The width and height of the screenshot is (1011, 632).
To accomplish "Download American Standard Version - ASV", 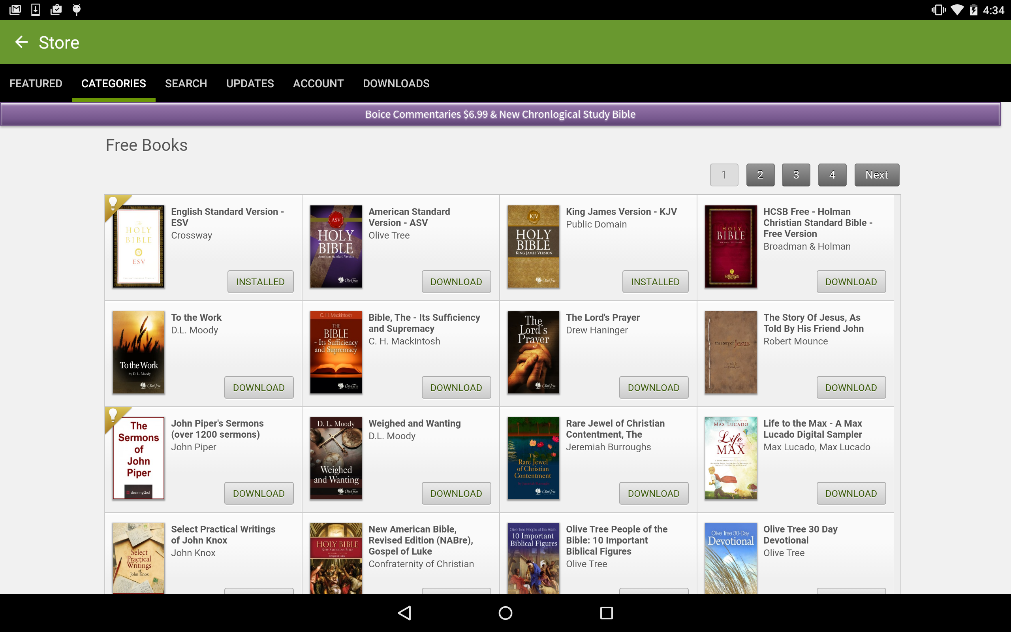I will [456, 281].
